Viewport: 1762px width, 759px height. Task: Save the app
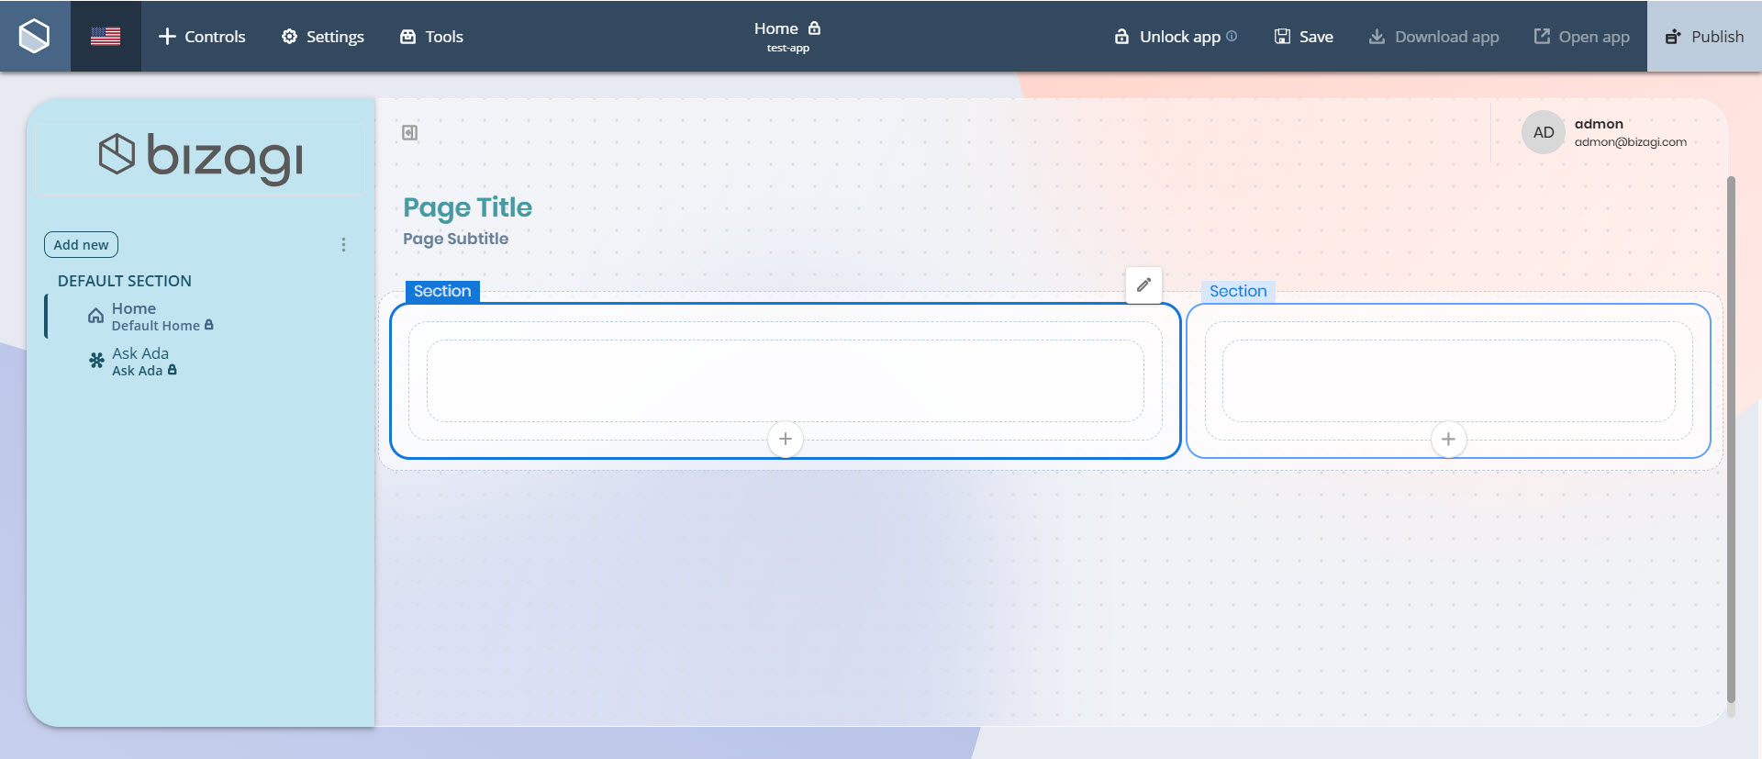pos(1303,37)
